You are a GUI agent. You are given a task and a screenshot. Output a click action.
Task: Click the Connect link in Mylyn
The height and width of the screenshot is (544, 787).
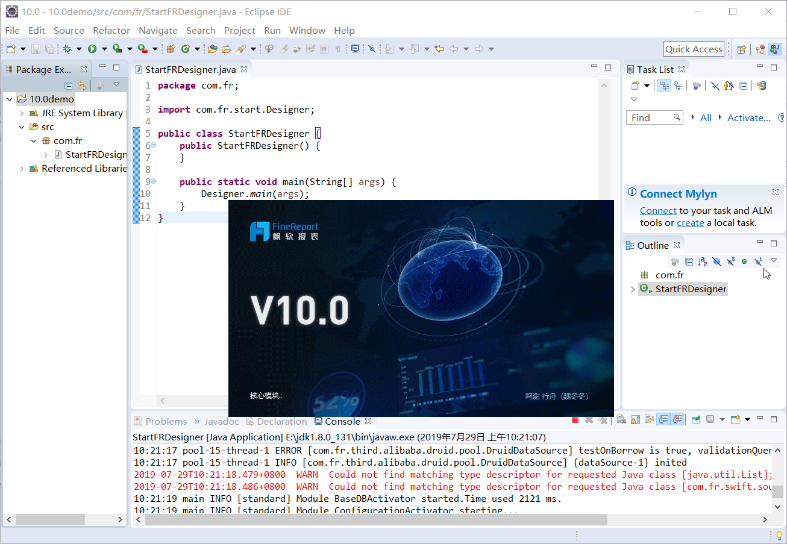658,210
